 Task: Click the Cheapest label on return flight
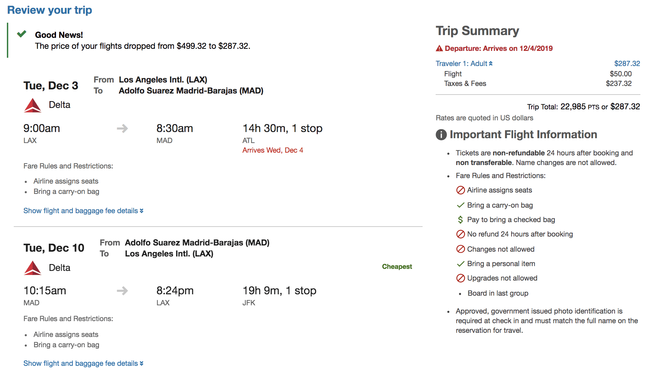[x=397, y=266]
